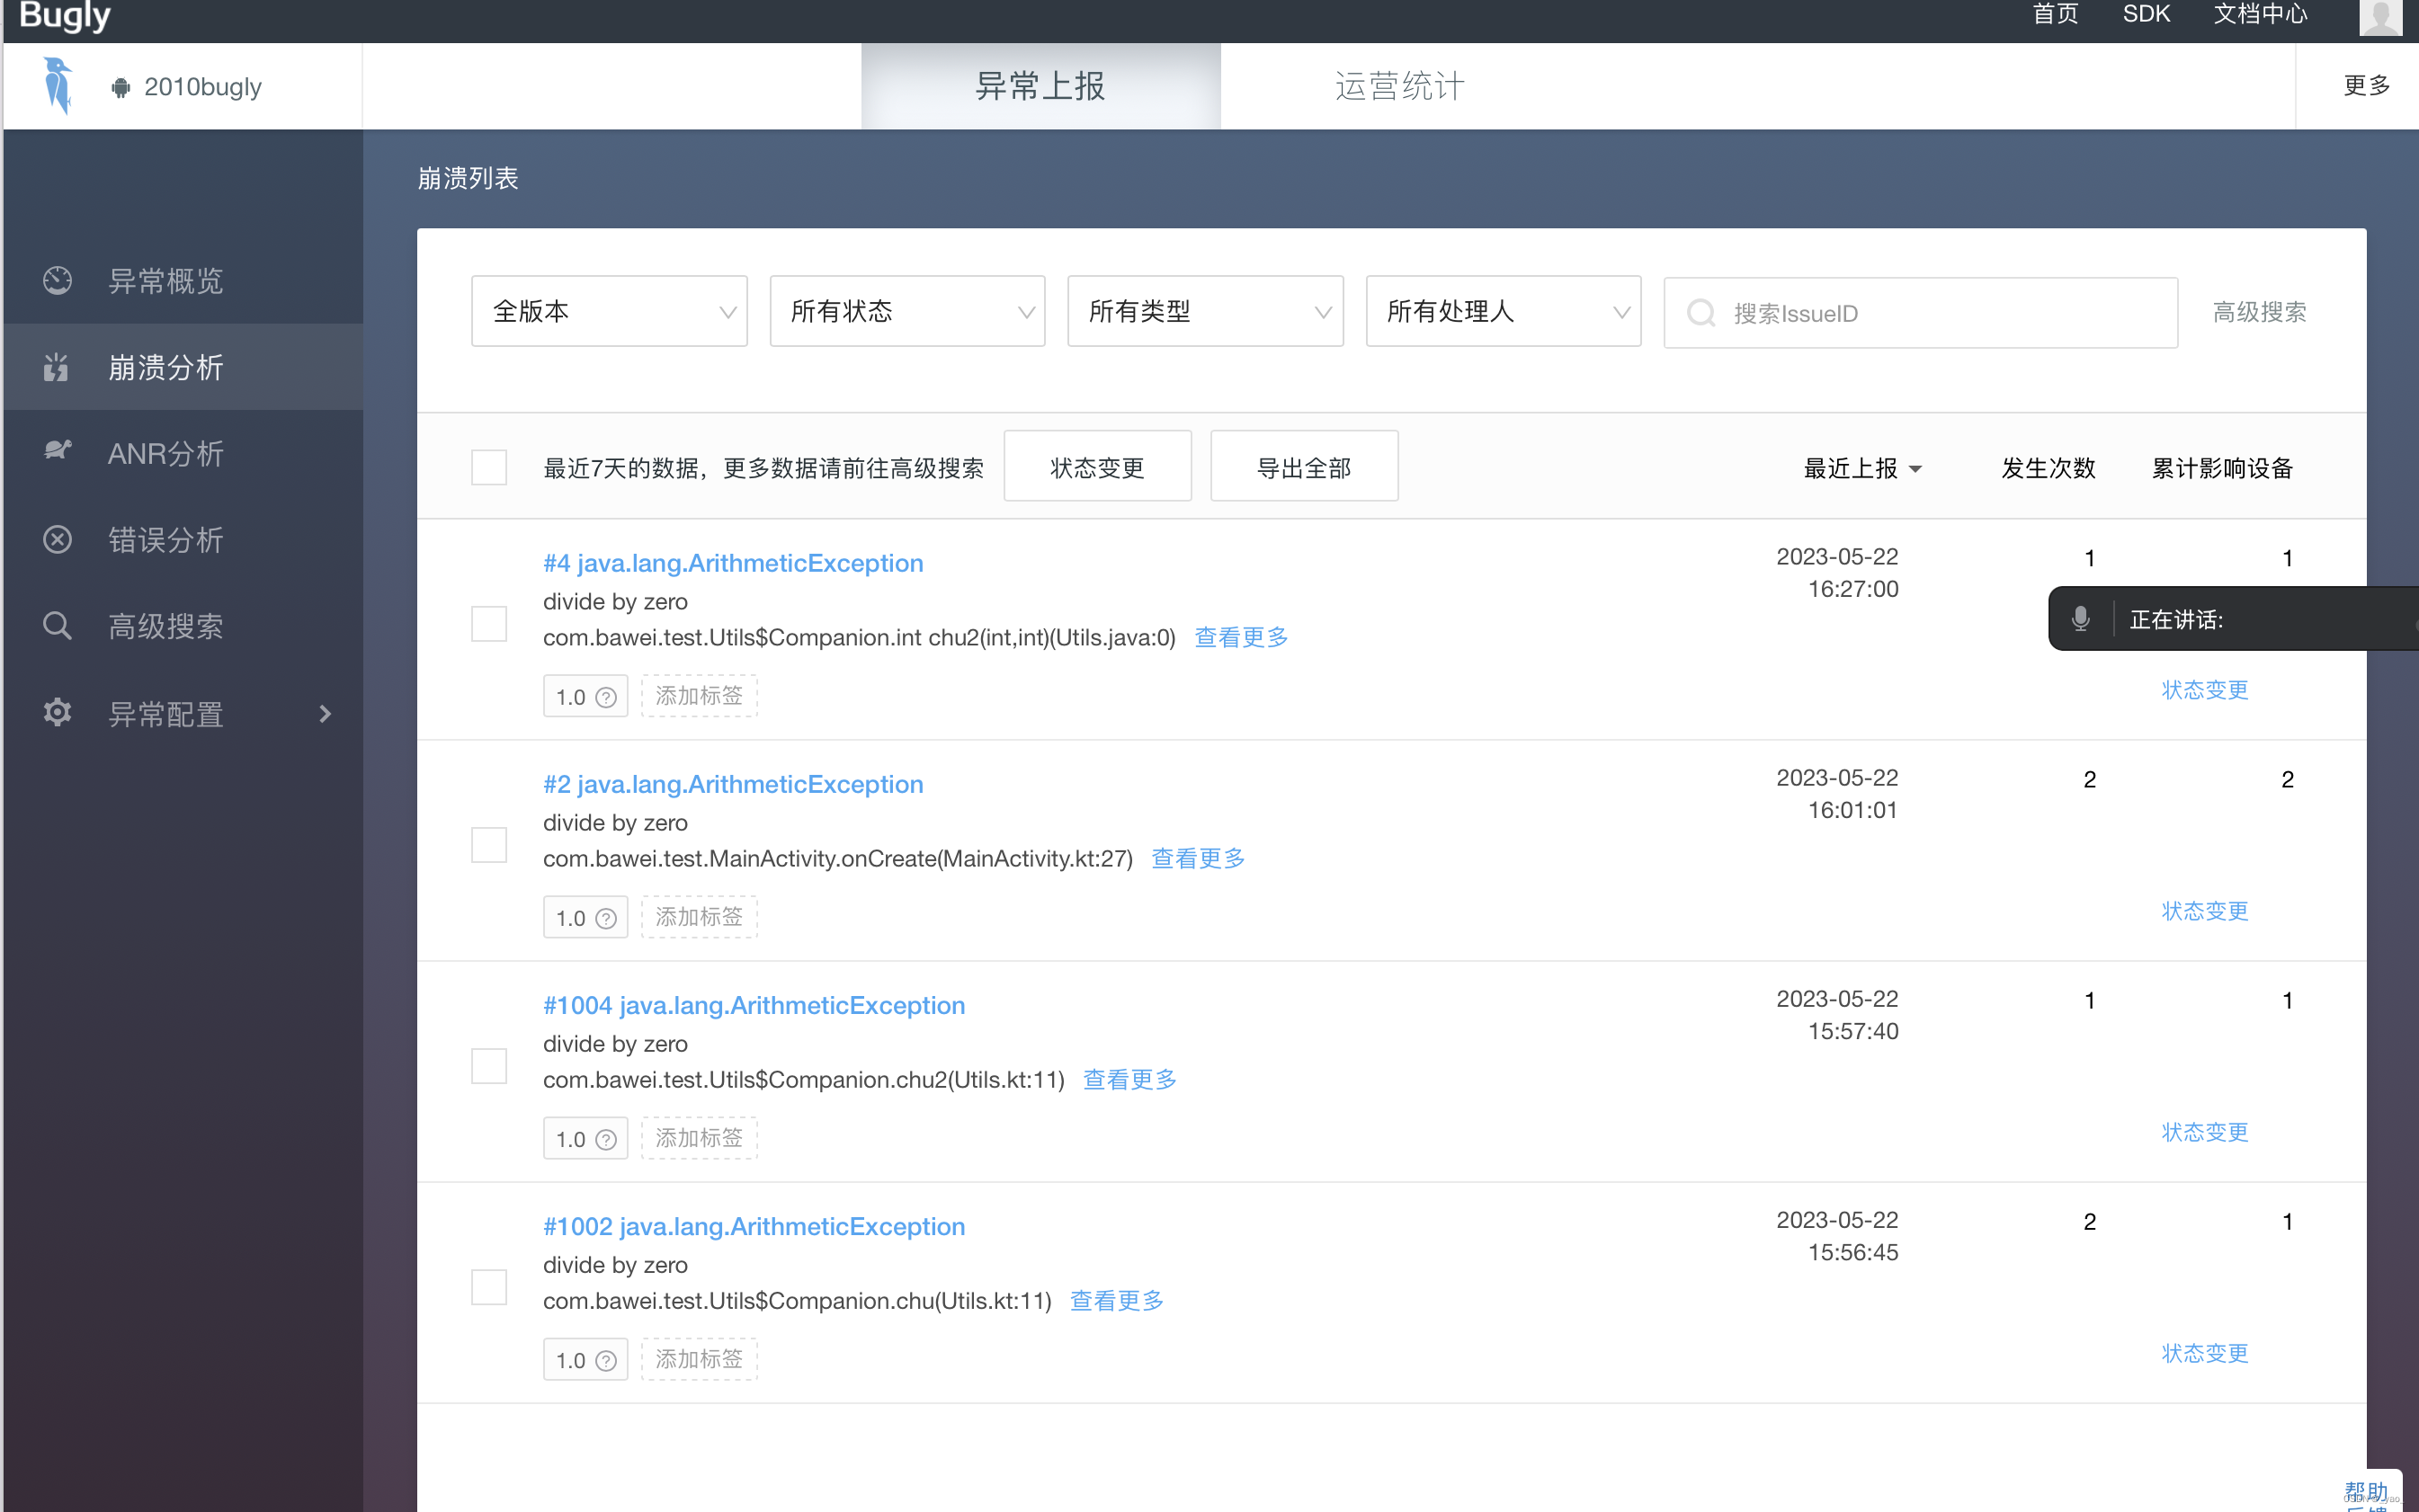Click 状态变更 link for issue #4

2205,690
